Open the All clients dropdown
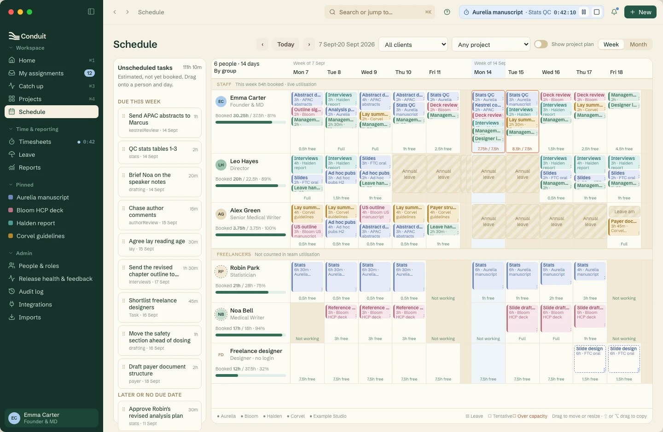The image size is (663, 432). tap(413, 45)
